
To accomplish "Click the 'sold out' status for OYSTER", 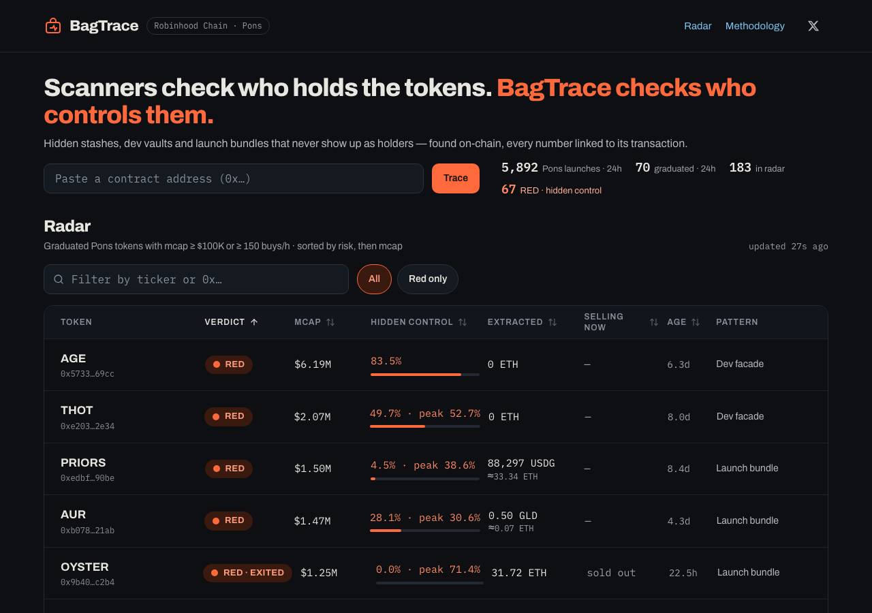I will pyautogui.click(x=611, y=573).
